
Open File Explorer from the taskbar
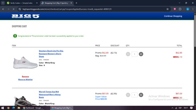coord(19,108)
